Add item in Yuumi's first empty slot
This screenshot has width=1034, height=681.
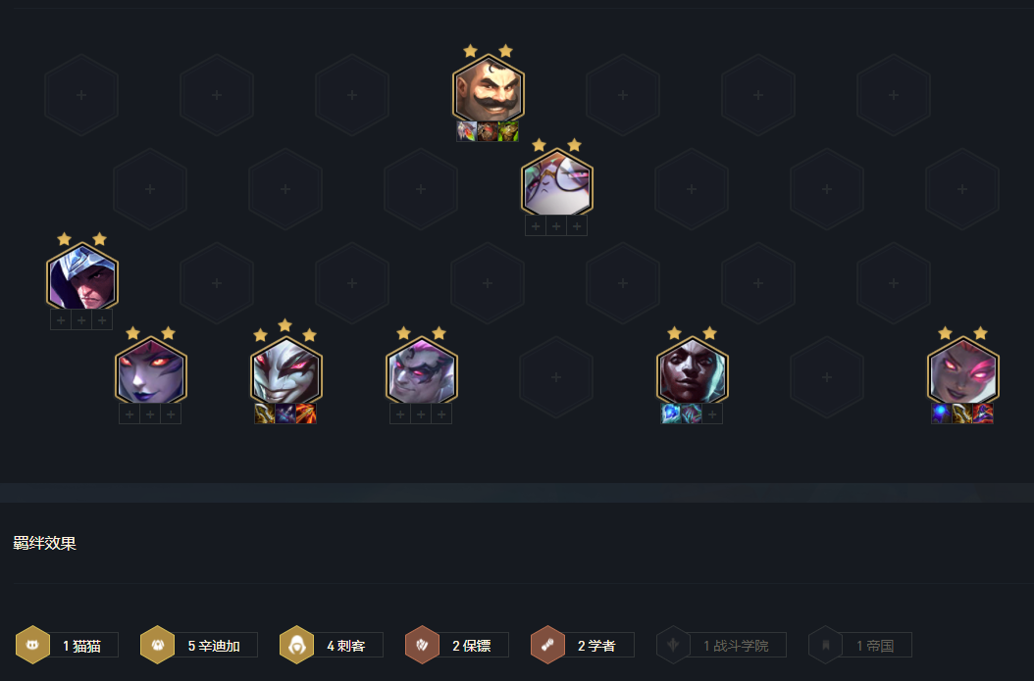pos(536,226)
